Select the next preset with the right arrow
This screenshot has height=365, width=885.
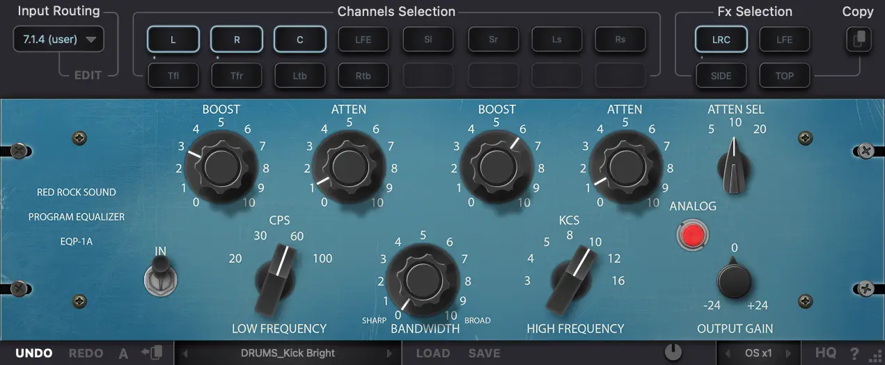389,353
